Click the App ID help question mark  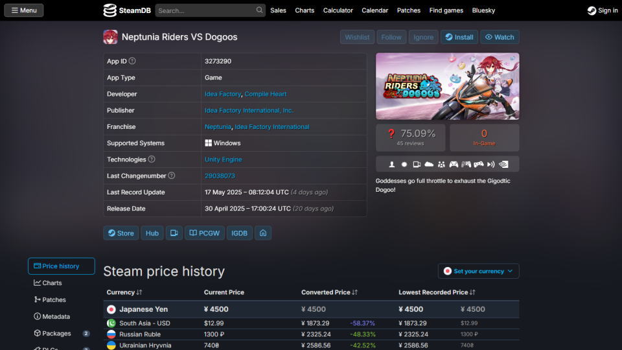pyautogui.click(x=132, y=61)
